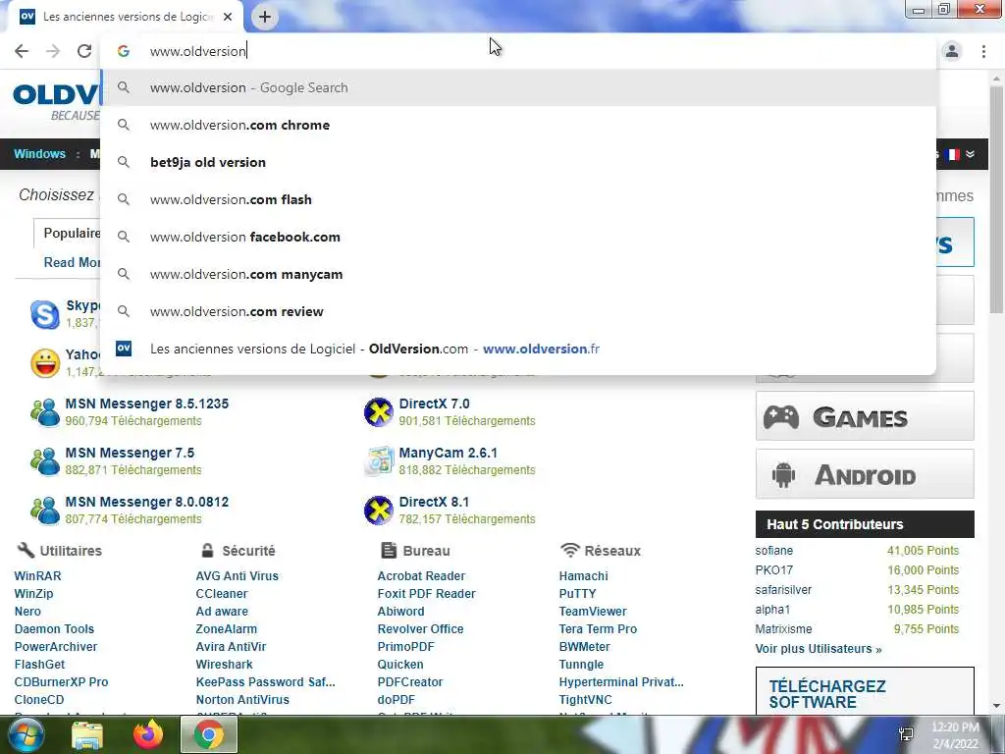The width and height of the screenshot is (1005, 754).
Task: Open the TeamViewer link
Action: pos(592,611)
